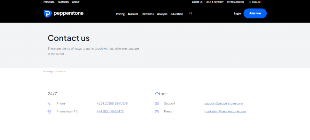Click the Contact us breadcrumb
The image size is (310, 140).
(61, 71)
